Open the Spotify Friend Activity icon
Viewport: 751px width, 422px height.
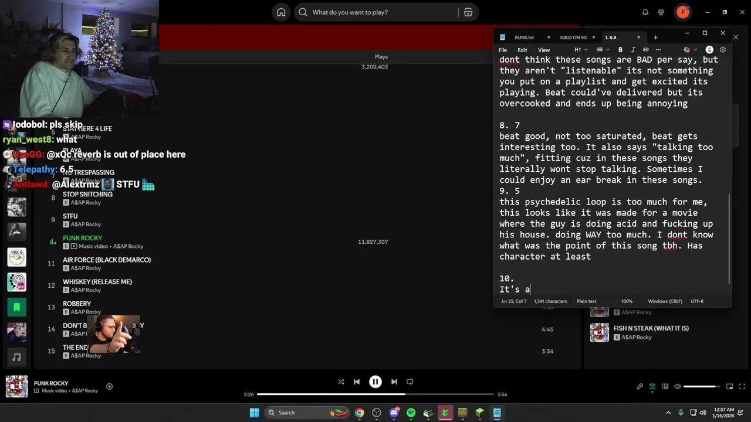pyautogui.click(x=661, y=12)
